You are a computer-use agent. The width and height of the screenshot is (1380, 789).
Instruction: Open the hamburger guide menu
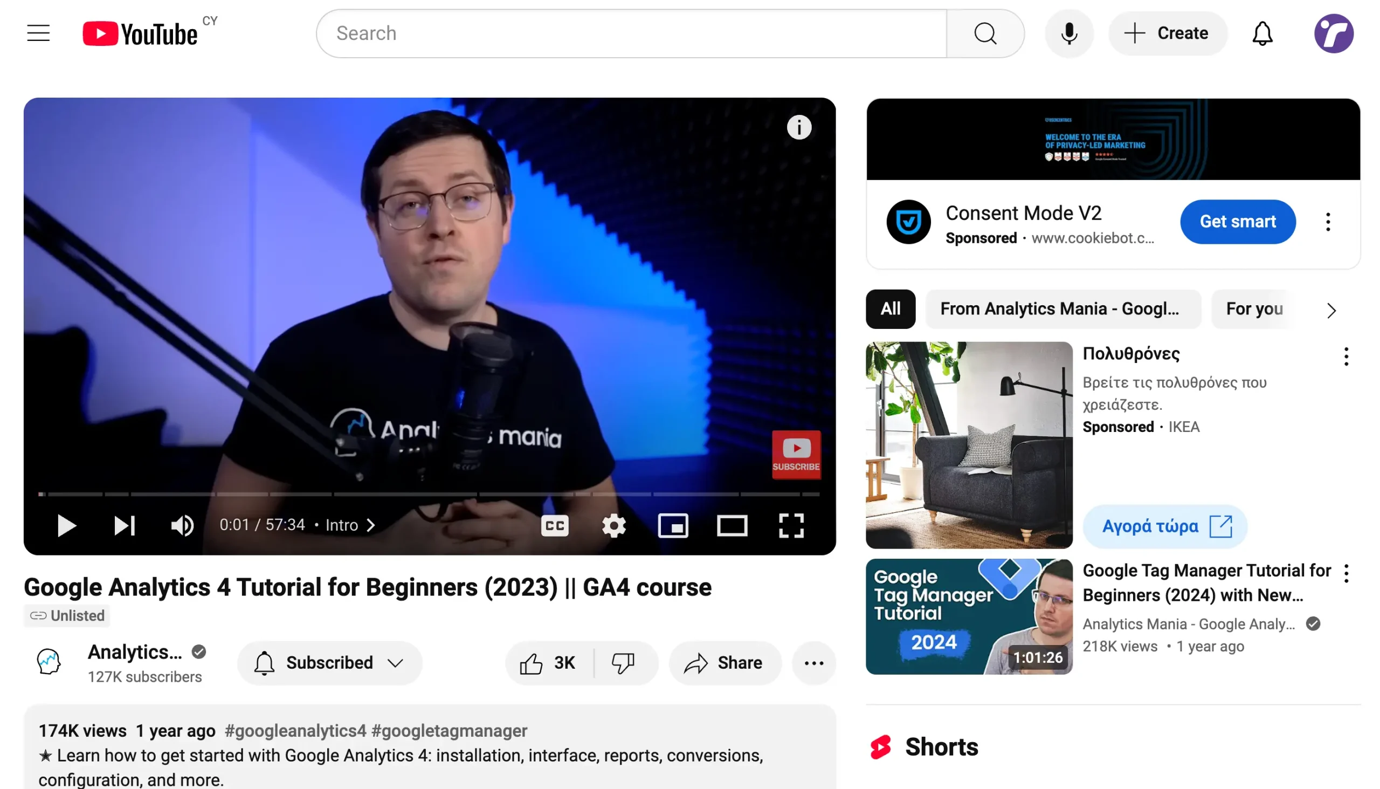pyautogui.click(x=38, y=33)
